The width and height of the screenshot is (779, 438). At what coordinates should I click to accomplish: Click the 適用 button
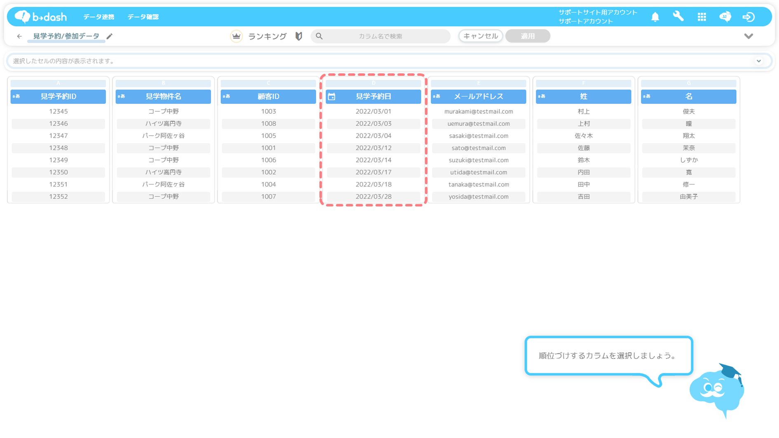528,36
